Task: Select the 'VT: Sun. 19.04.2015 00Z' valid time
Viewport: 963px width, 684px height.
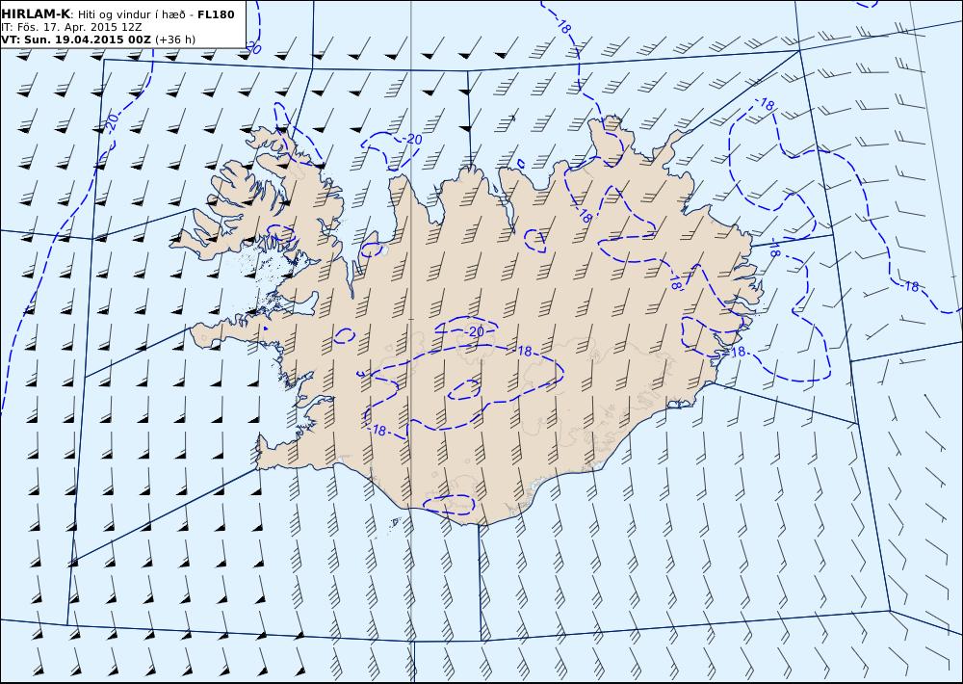Action: tap(76, 39)
